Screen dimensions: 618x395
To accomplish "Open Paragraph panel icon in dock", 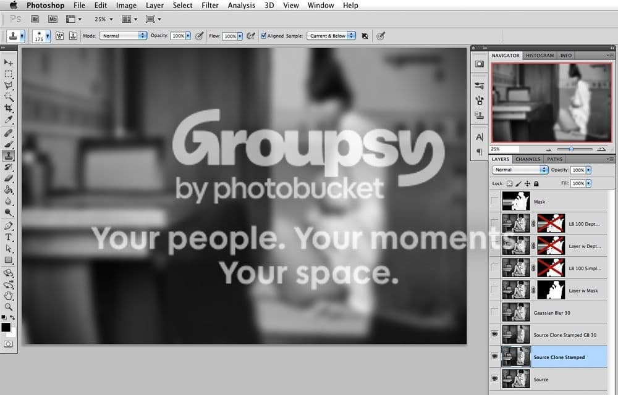I will click(x=480, y=151).
